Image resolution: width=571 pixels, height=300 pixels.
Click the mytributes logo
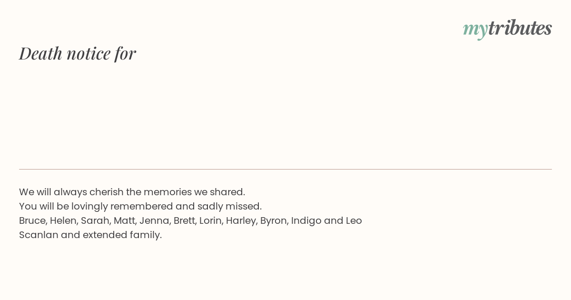coord(507,29)
